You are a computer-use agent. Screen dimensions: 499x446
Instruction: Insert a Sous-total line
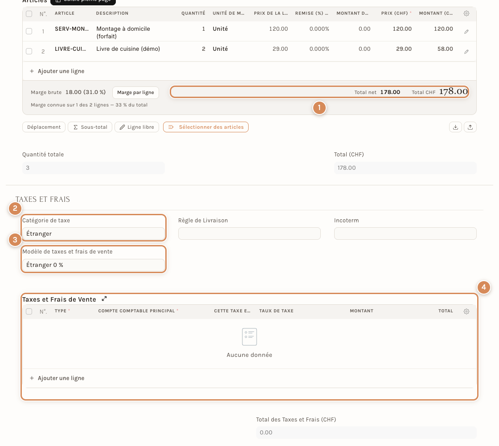pyautogui.click(x=90, y=127)
